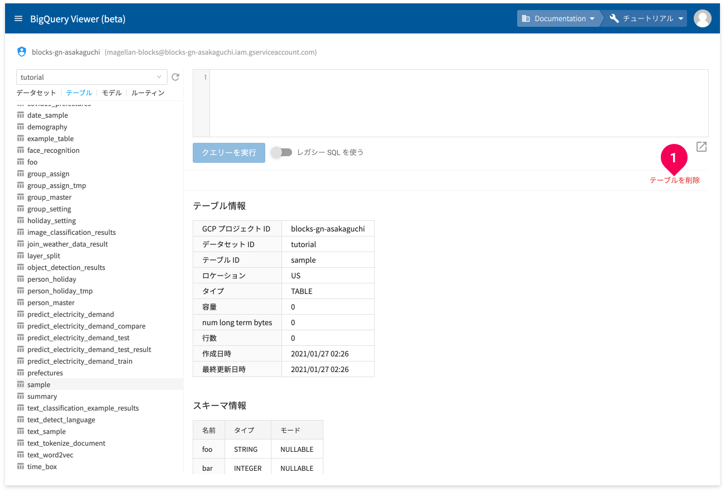Expand the tutorial dataset selector
Viewport: 725px width, 492px height.
tap(92, 77)
